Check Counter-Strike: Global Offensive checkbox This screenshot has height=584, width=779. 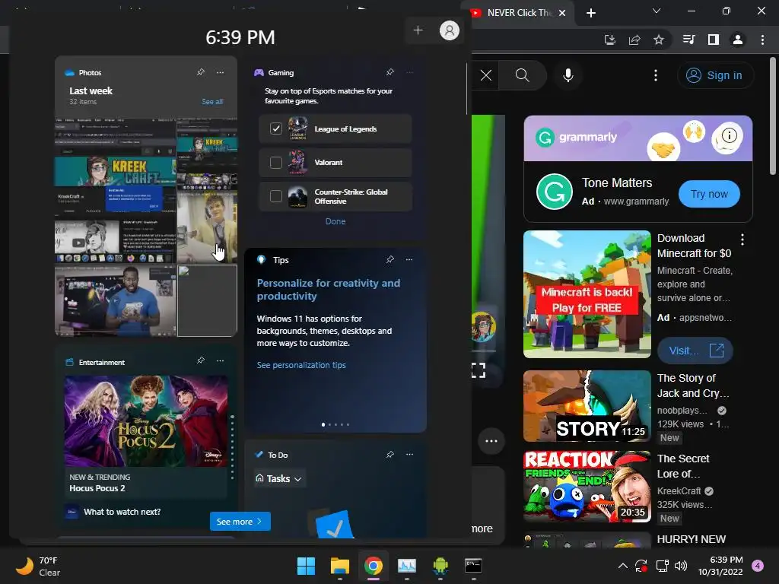(275, 196)
